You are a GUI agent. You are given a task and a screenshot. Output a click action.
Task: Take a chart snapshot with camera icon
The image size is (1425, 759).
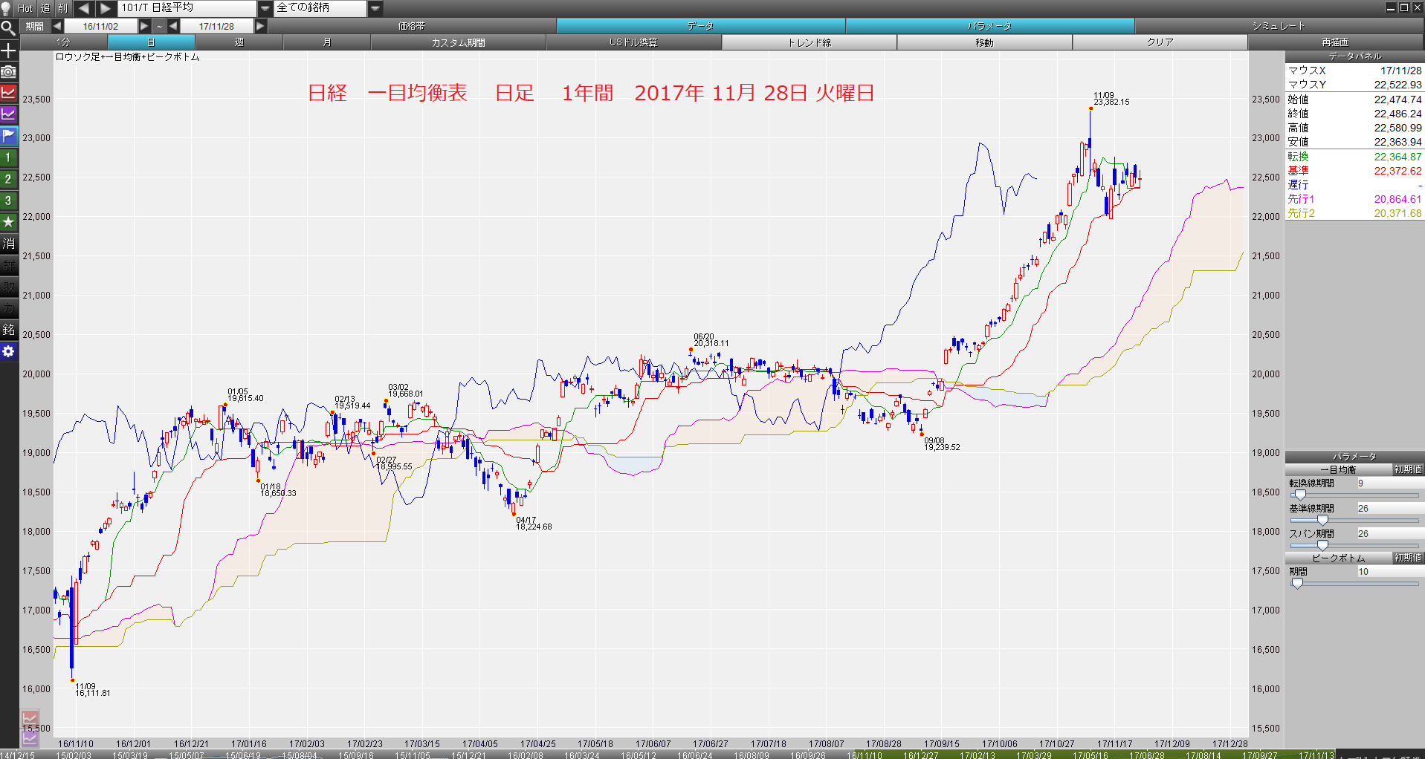[8, 72]
